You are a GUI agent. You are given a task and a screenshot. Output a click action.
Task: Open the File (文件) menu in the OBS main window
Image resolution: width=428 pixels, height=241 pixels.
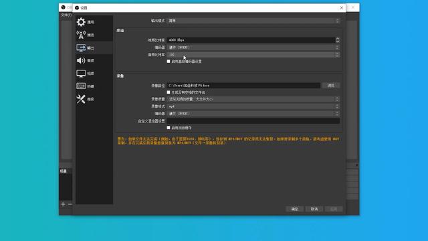pyautogui.click(x=66, y=15)
